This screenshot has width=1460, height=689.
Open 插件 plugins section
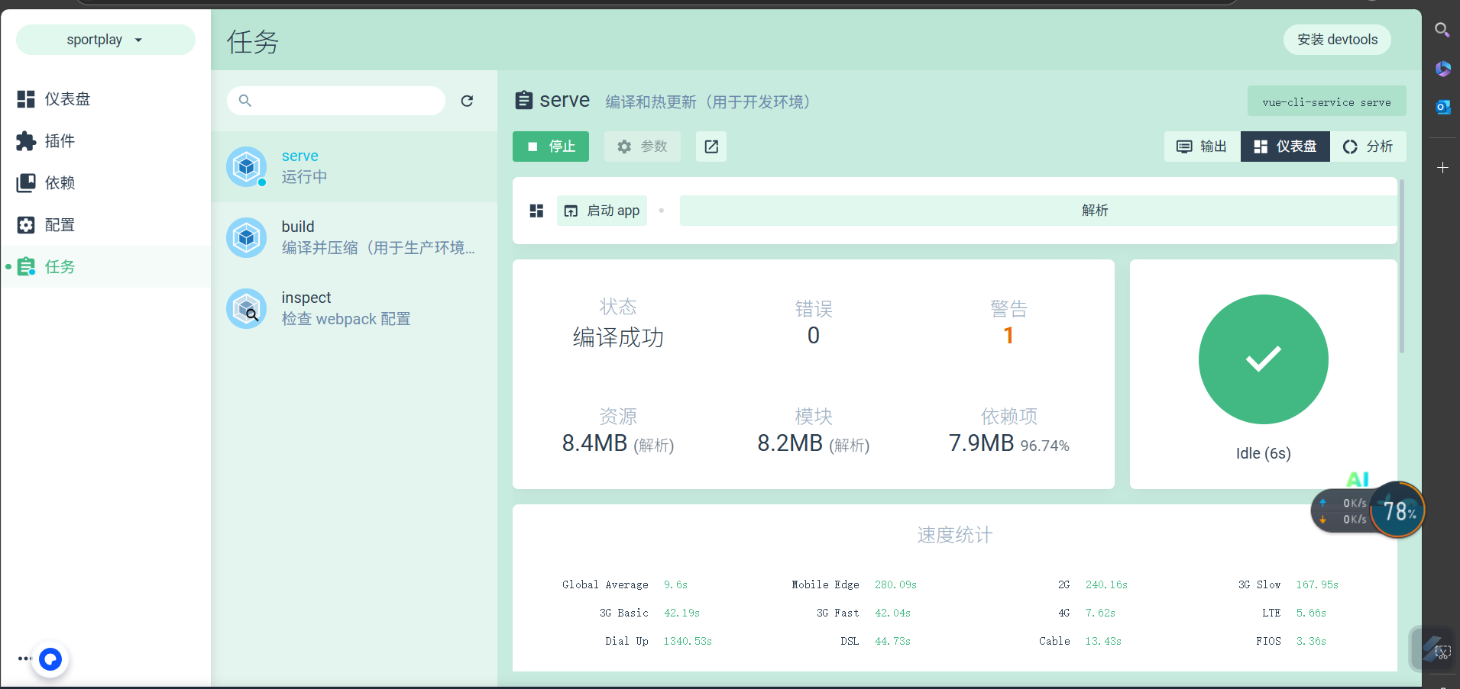tap(105, 141)
